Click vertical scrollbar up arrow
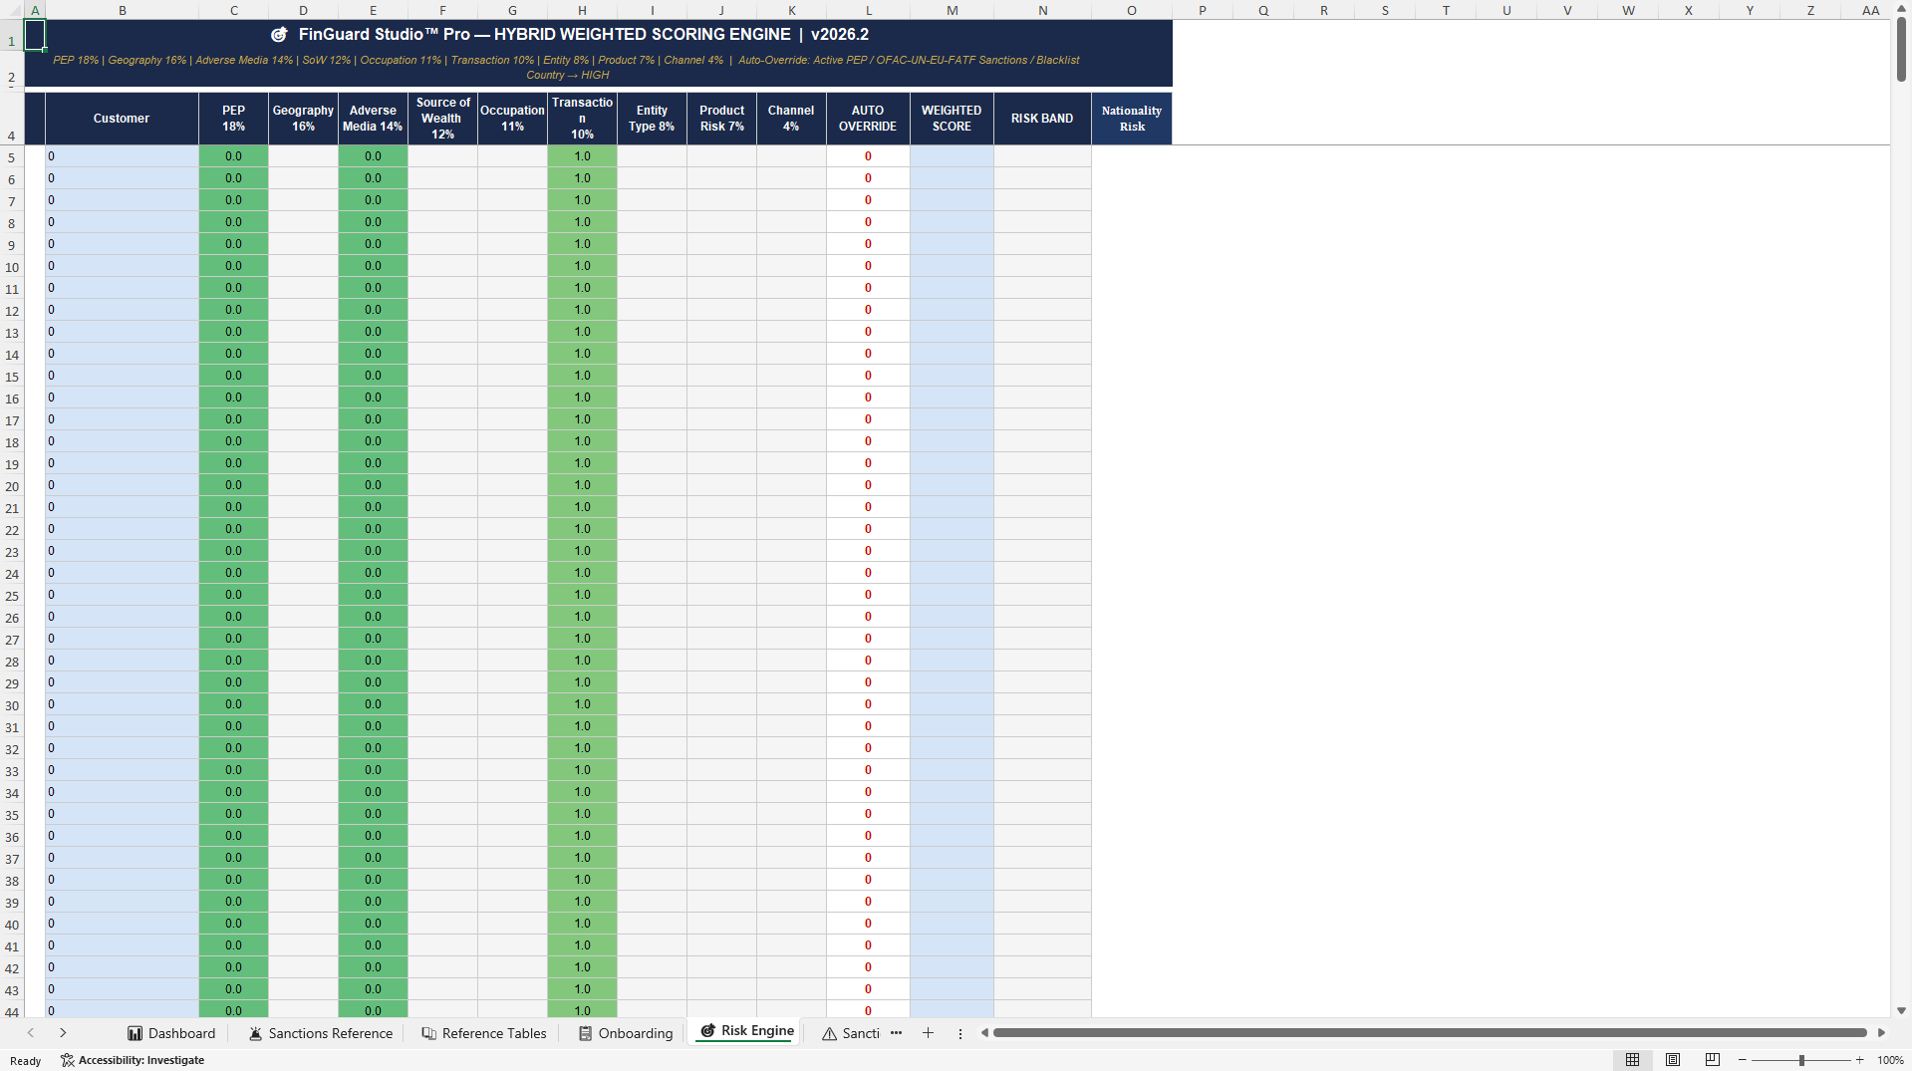1912x1071 pixels. pos(1901,8)
